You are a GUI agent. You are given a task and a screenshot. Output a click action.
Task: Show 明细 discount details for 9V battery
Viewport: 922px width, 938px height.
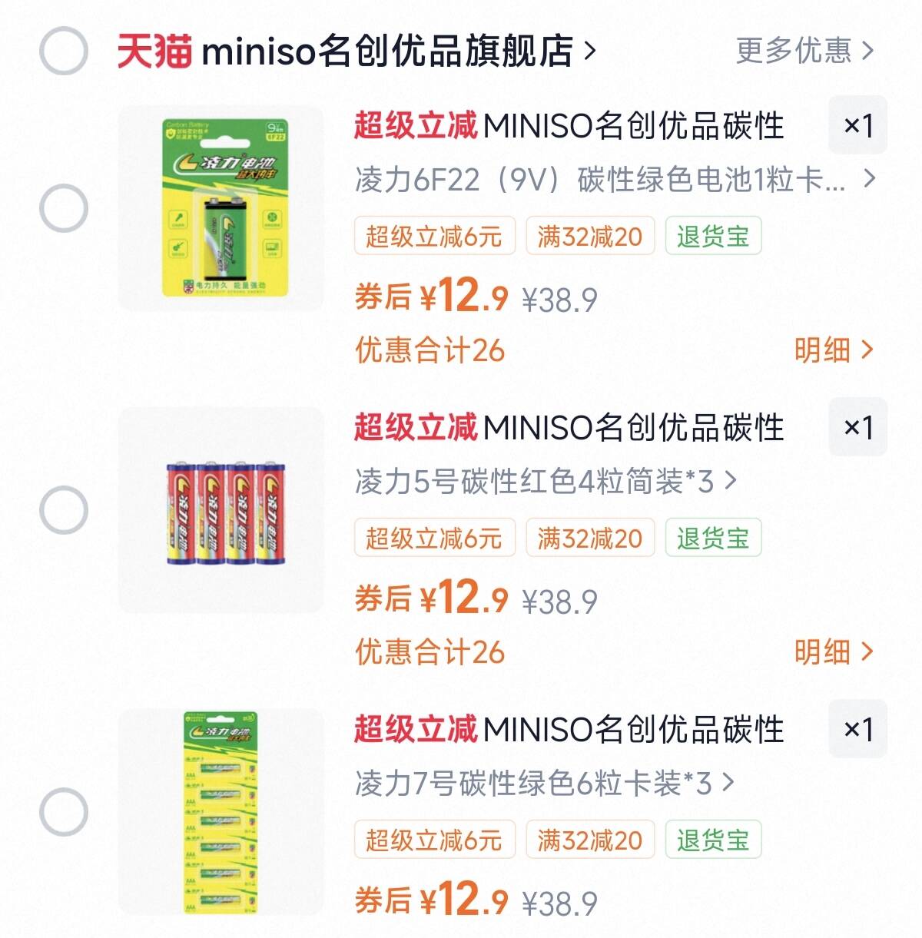point(833,350)
